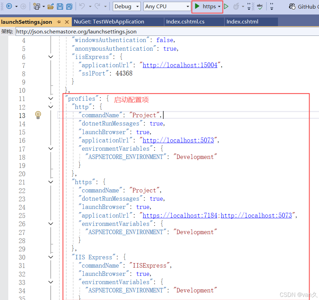Click the anonymousAuthentication true value
The height and width of the screenshot is (300, 319).
coord(170,49)
